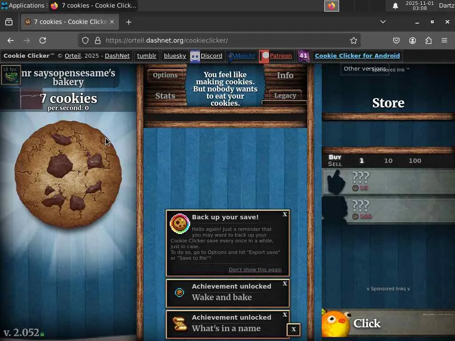Dismiss all notifications with bottom X button
The image size is (455, 341).
coord(294,329)
